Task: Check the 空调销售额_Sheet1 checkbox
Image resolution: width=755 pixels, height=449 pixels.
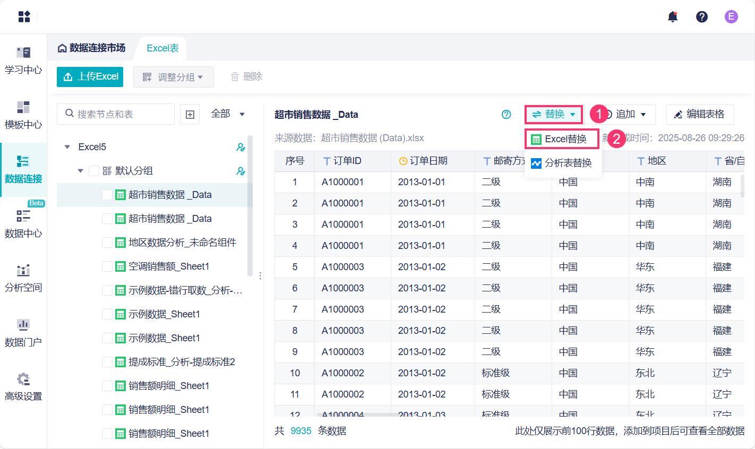Action: (x=107, y=266)
